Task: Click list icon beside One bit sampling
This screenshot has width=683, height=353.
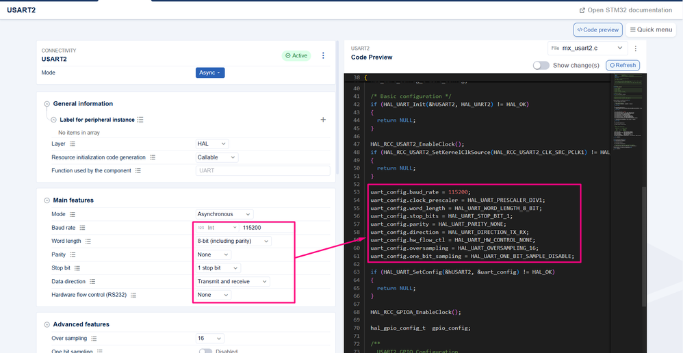Action: point(100,351)
